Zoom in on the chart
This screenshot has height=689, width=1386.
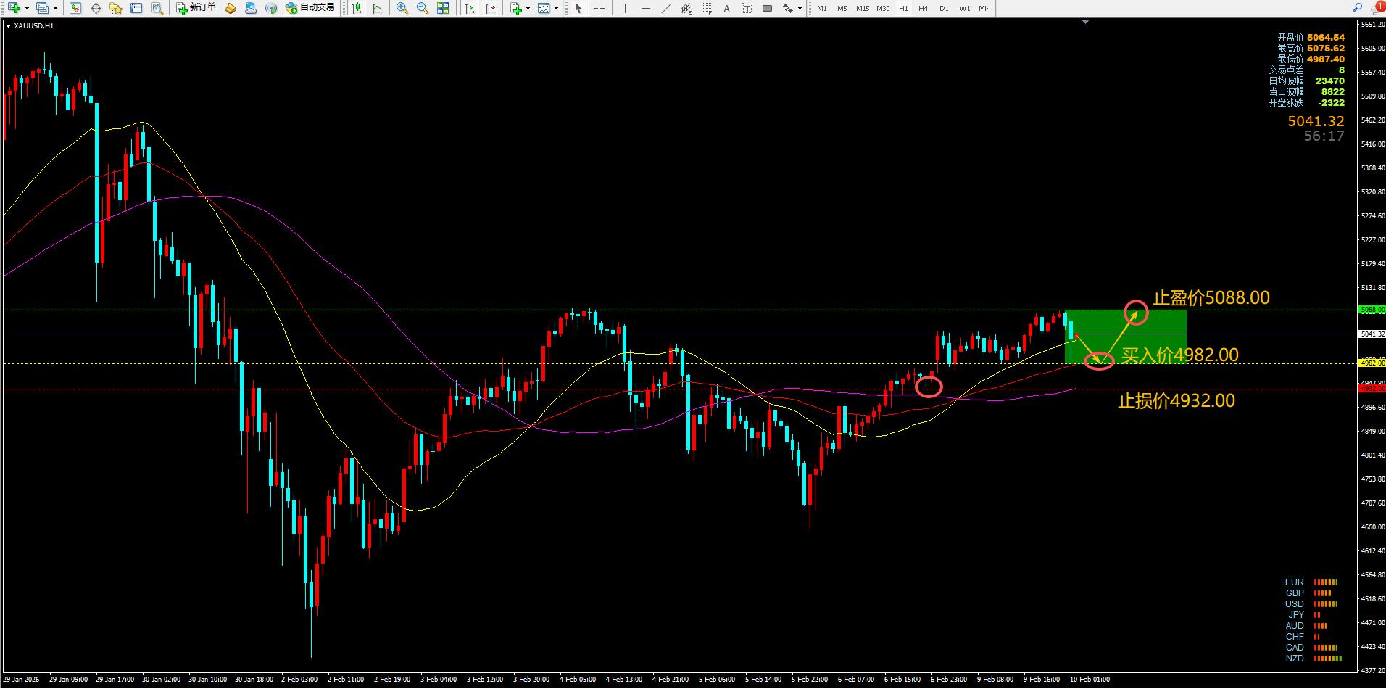click(x=402, y=8)
